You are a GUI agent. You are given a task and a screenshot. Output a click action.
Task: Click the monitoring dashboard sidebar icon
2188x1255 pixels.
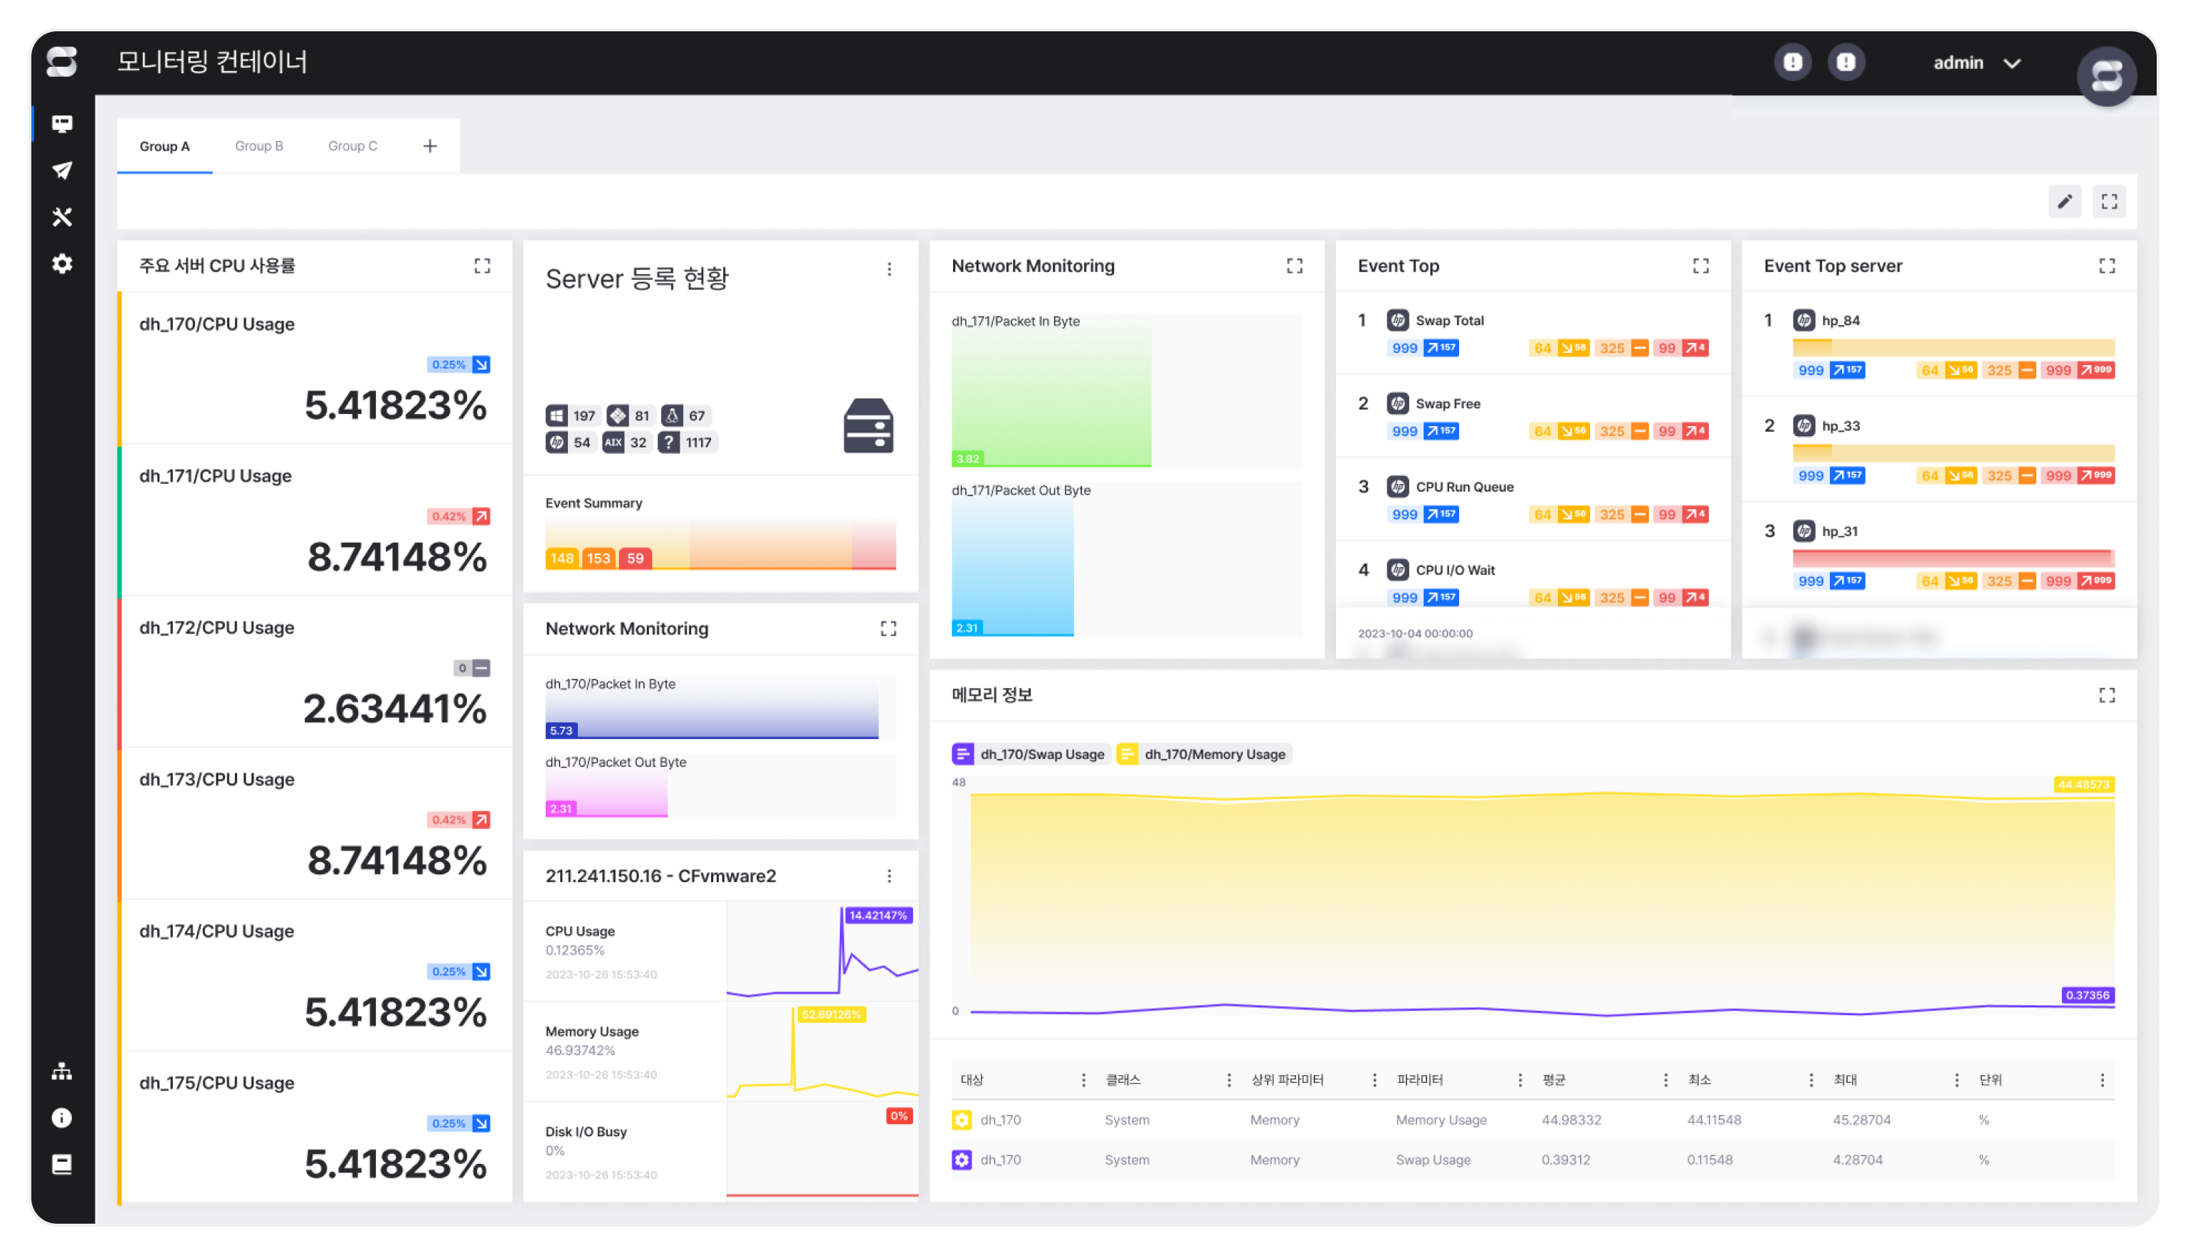tap(62, 124)
